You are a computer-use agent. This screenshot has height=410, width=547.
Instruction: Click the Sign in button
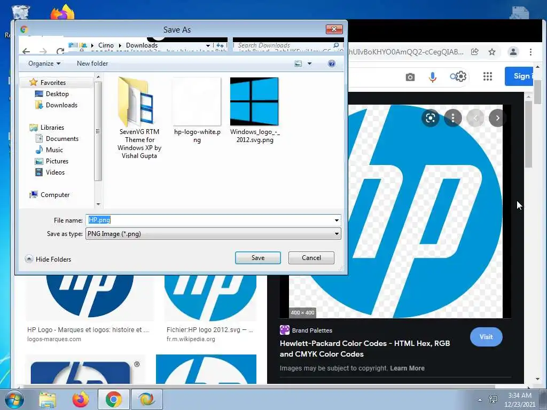pyautogui.click(x=519, y=76)
